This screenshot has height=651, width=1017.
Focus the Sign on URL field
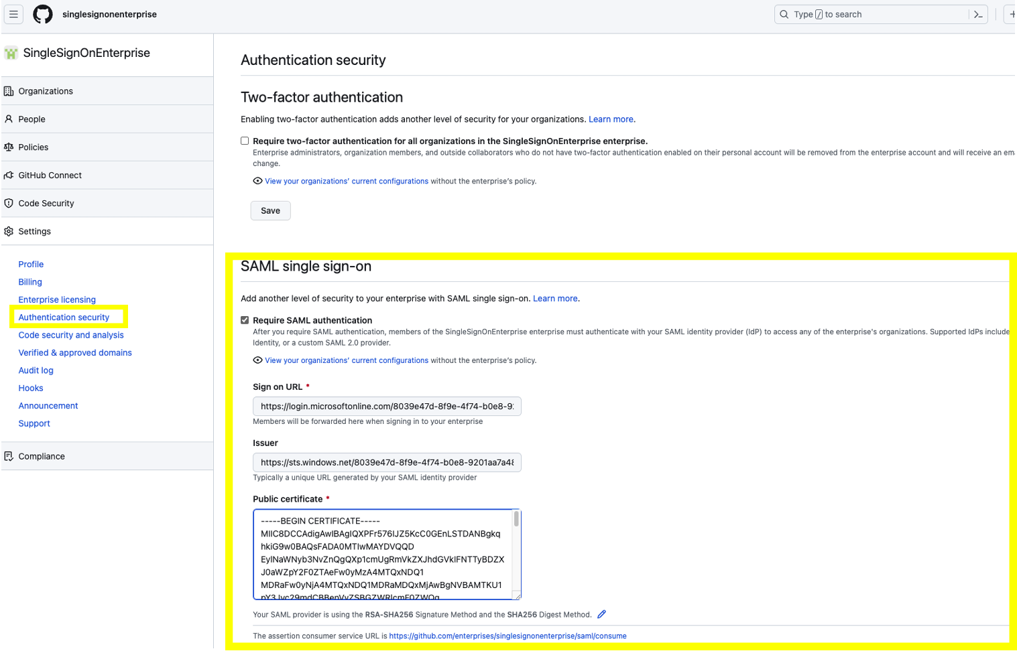coord(387,407)
